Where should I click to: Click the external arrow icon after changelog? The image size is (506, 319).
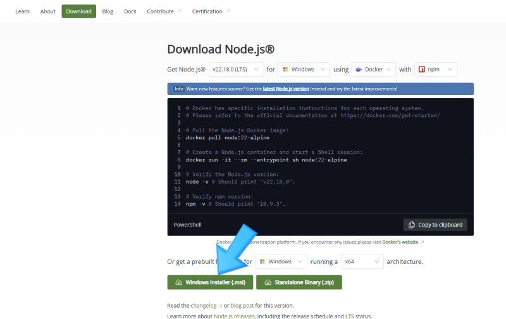click(x=220, y=306)
